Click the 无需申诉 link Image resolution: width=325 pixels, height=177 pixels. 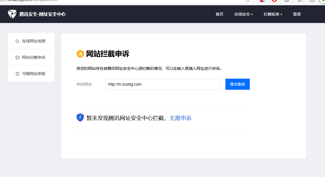pos(180,118)
